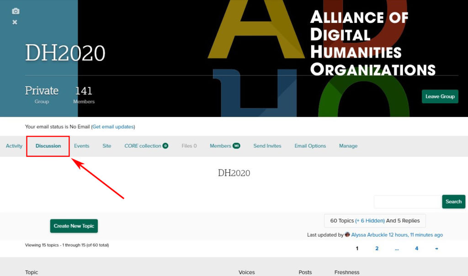Click the X icon below the camera icon
Screen dimensions: 468x276
click(15, 22)
